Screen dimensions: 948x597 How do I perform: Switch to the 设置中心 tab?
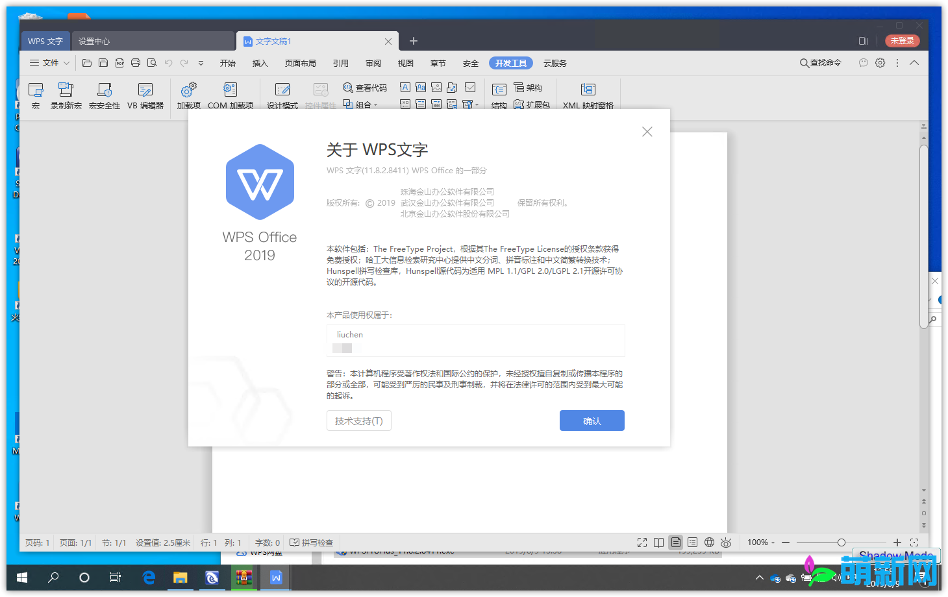click(94, 40)
